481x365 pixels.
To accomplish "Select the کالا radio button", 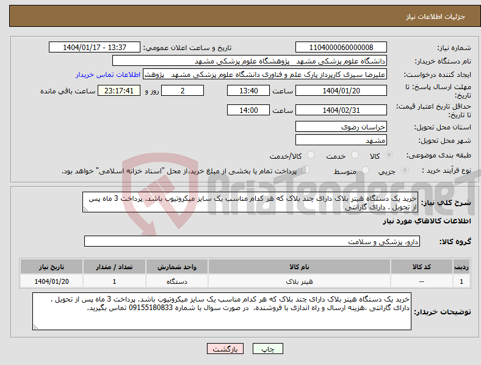I will click(x=389, y=155).
